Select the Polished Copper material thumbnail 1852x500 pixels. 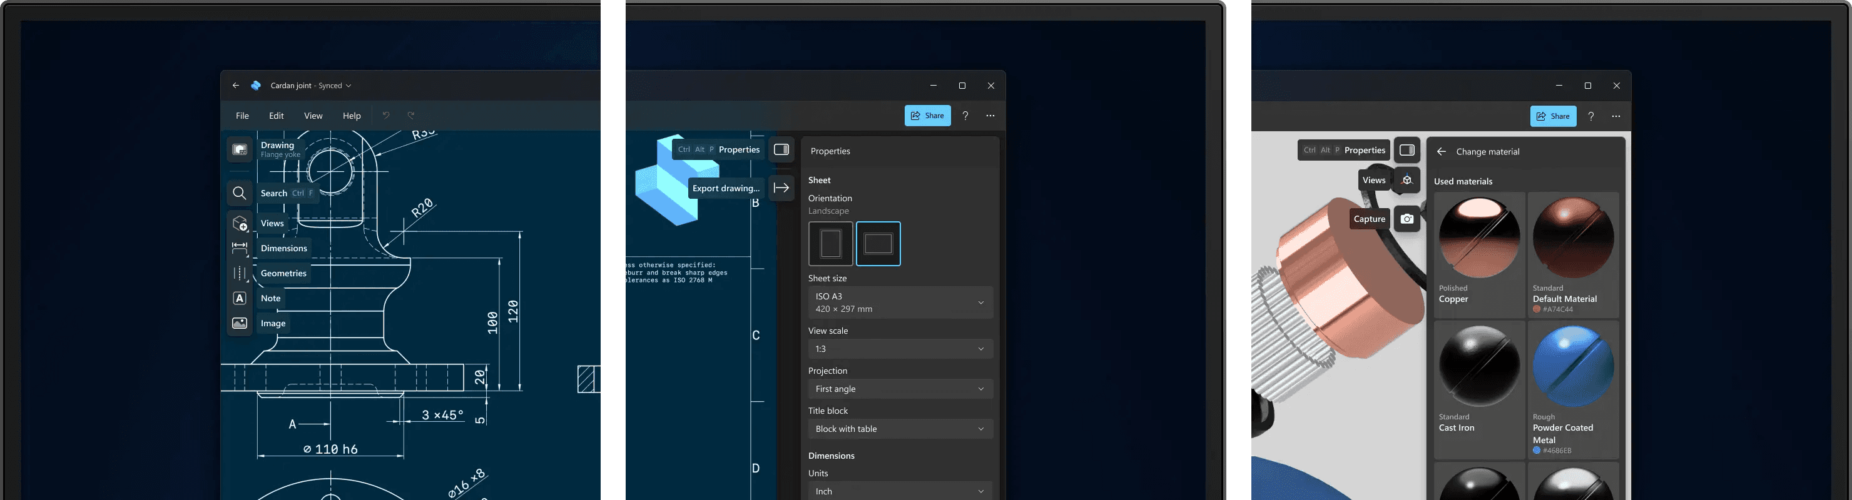point(1479,254)
